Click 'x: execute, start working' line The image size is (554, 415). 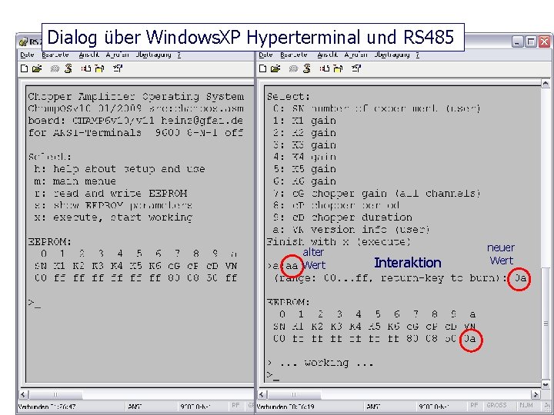coord(113,217)
